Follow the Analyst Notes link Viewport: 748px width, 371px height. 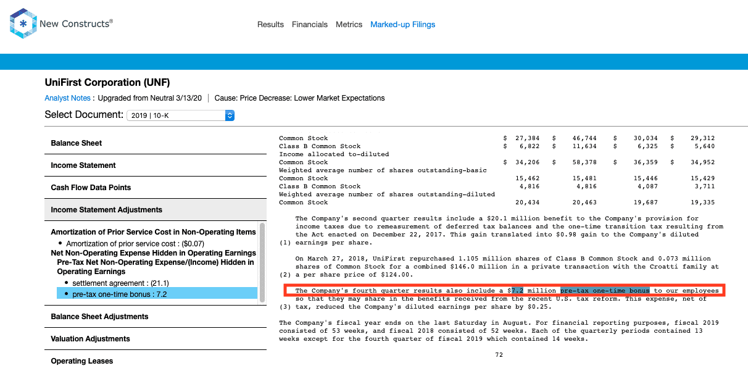[x=67, y=98]
